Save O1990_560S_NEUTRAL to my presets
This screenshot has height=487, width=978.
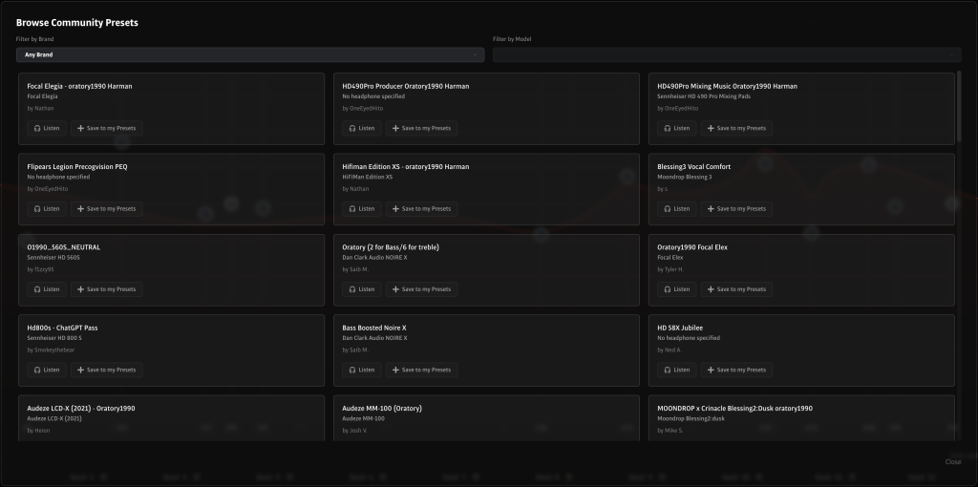pos(107,289)
